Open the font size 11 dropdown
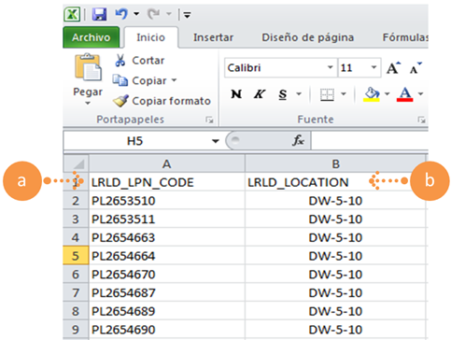Viewport: 451px width, 340px height. point(373,67)
